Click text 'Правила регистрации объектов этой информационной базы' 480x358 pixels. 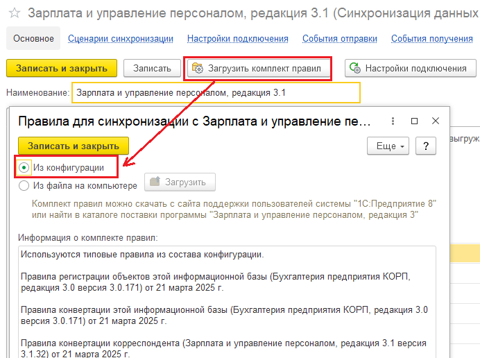click(x=144, y=277)
